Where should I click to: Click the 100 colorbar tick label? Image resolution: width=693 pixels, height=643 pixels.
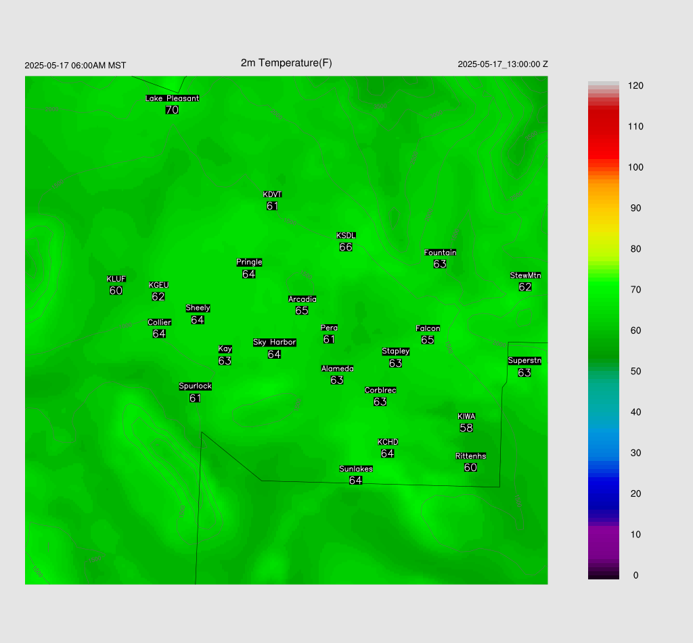coord(635,167)
